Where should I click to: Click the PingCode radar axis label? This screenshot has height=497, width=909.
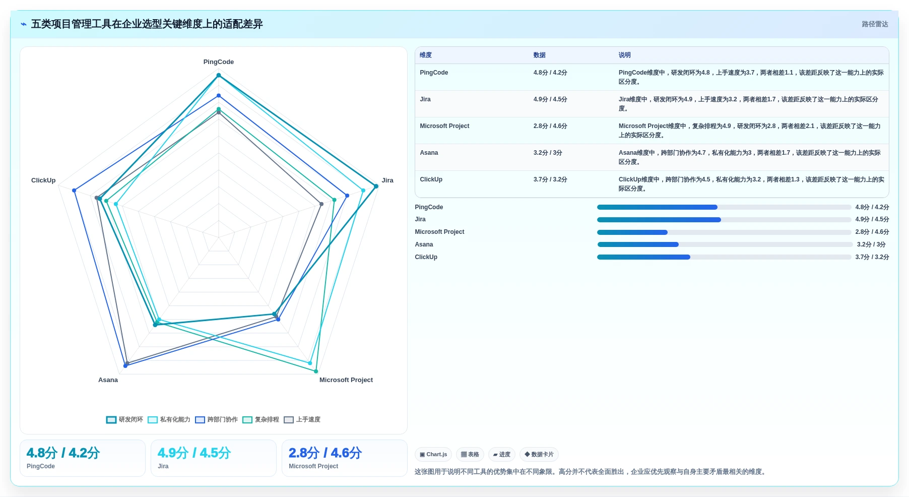219,62
